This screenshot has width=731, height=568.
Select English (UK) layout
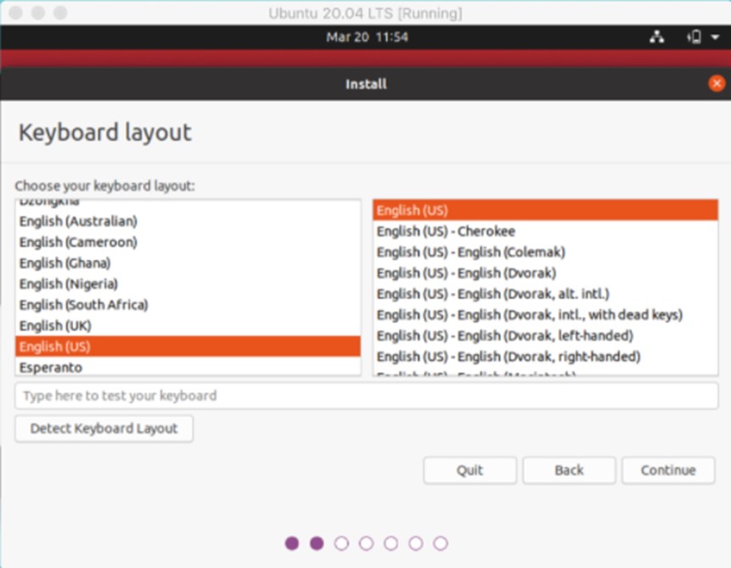pyautogui.click(x=188, y=325)
